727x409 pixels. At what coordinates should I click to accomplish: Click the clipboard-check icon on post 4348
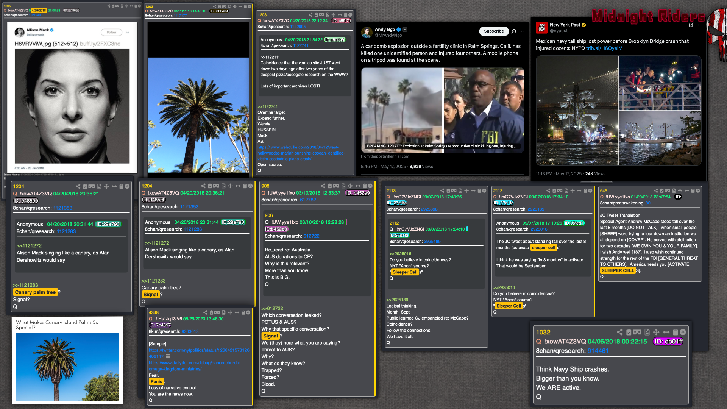[x=211, y=312]
